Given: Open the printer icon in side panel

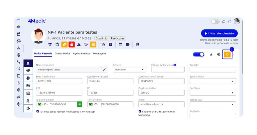Looking at the screenshot, I should (28, 78).
